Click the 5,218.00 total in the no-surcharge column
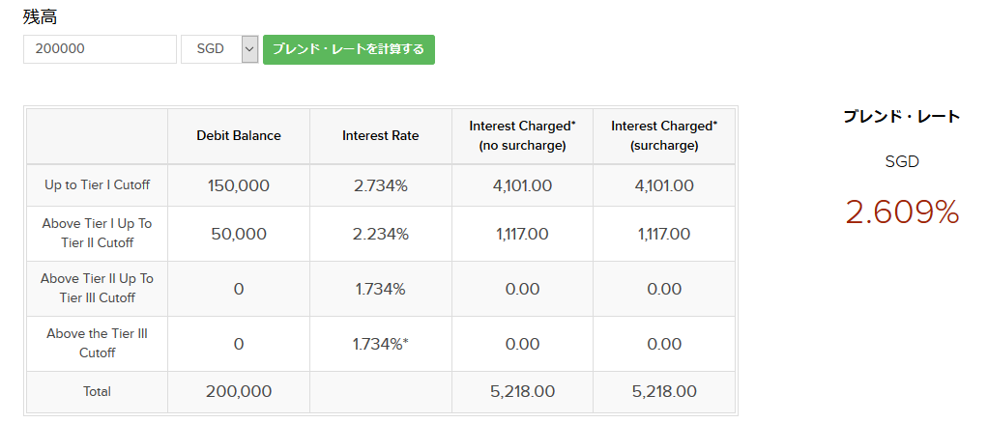 (x=522, y=392)
